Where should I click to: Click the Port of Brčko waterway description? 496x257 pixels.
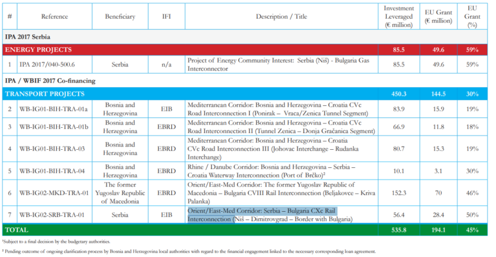(x=271, y=171)
